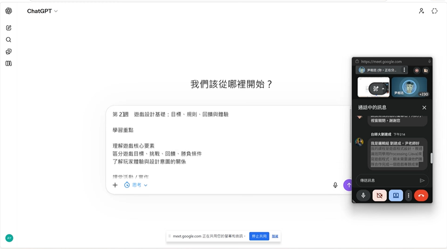Toggle the Meet microphone button

click(x=363, y=195)
